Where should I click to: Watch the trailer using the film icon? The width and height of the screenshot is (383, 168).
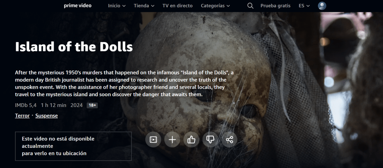(x=153, y=140)
